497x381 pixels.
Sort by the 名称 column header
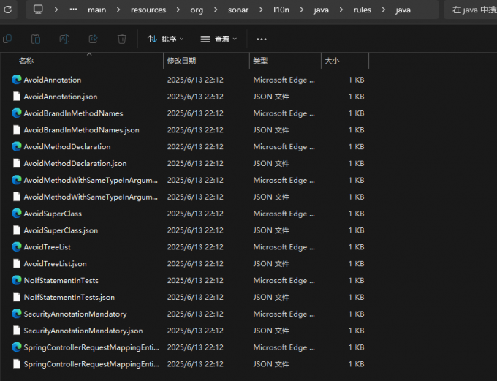(x=26, y=61)
